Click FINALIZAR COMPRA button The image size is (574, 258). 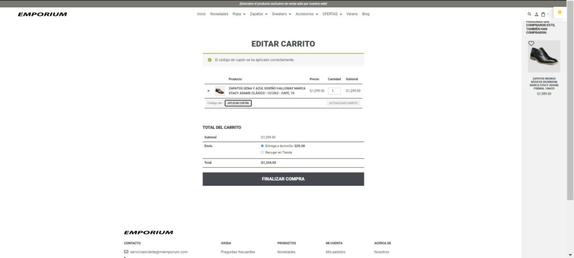tap(283, 179)
